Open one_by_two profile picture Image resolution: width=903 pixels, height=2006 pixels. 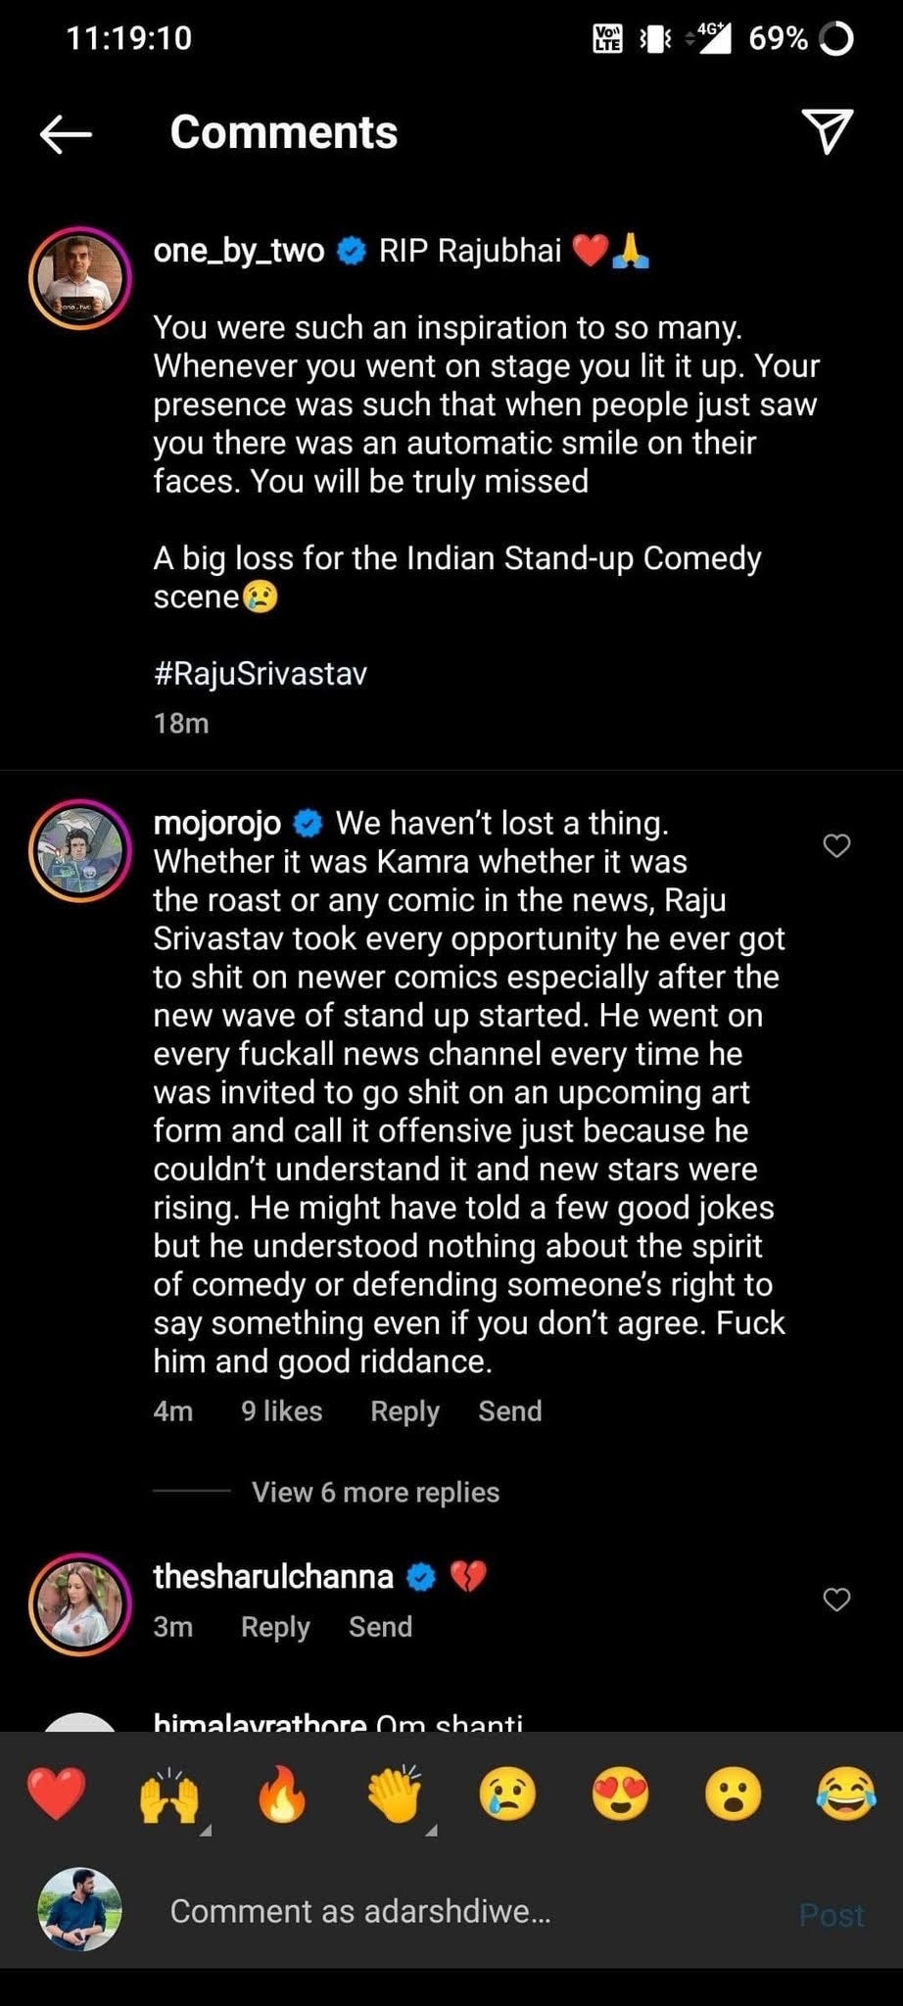[80, 277]
